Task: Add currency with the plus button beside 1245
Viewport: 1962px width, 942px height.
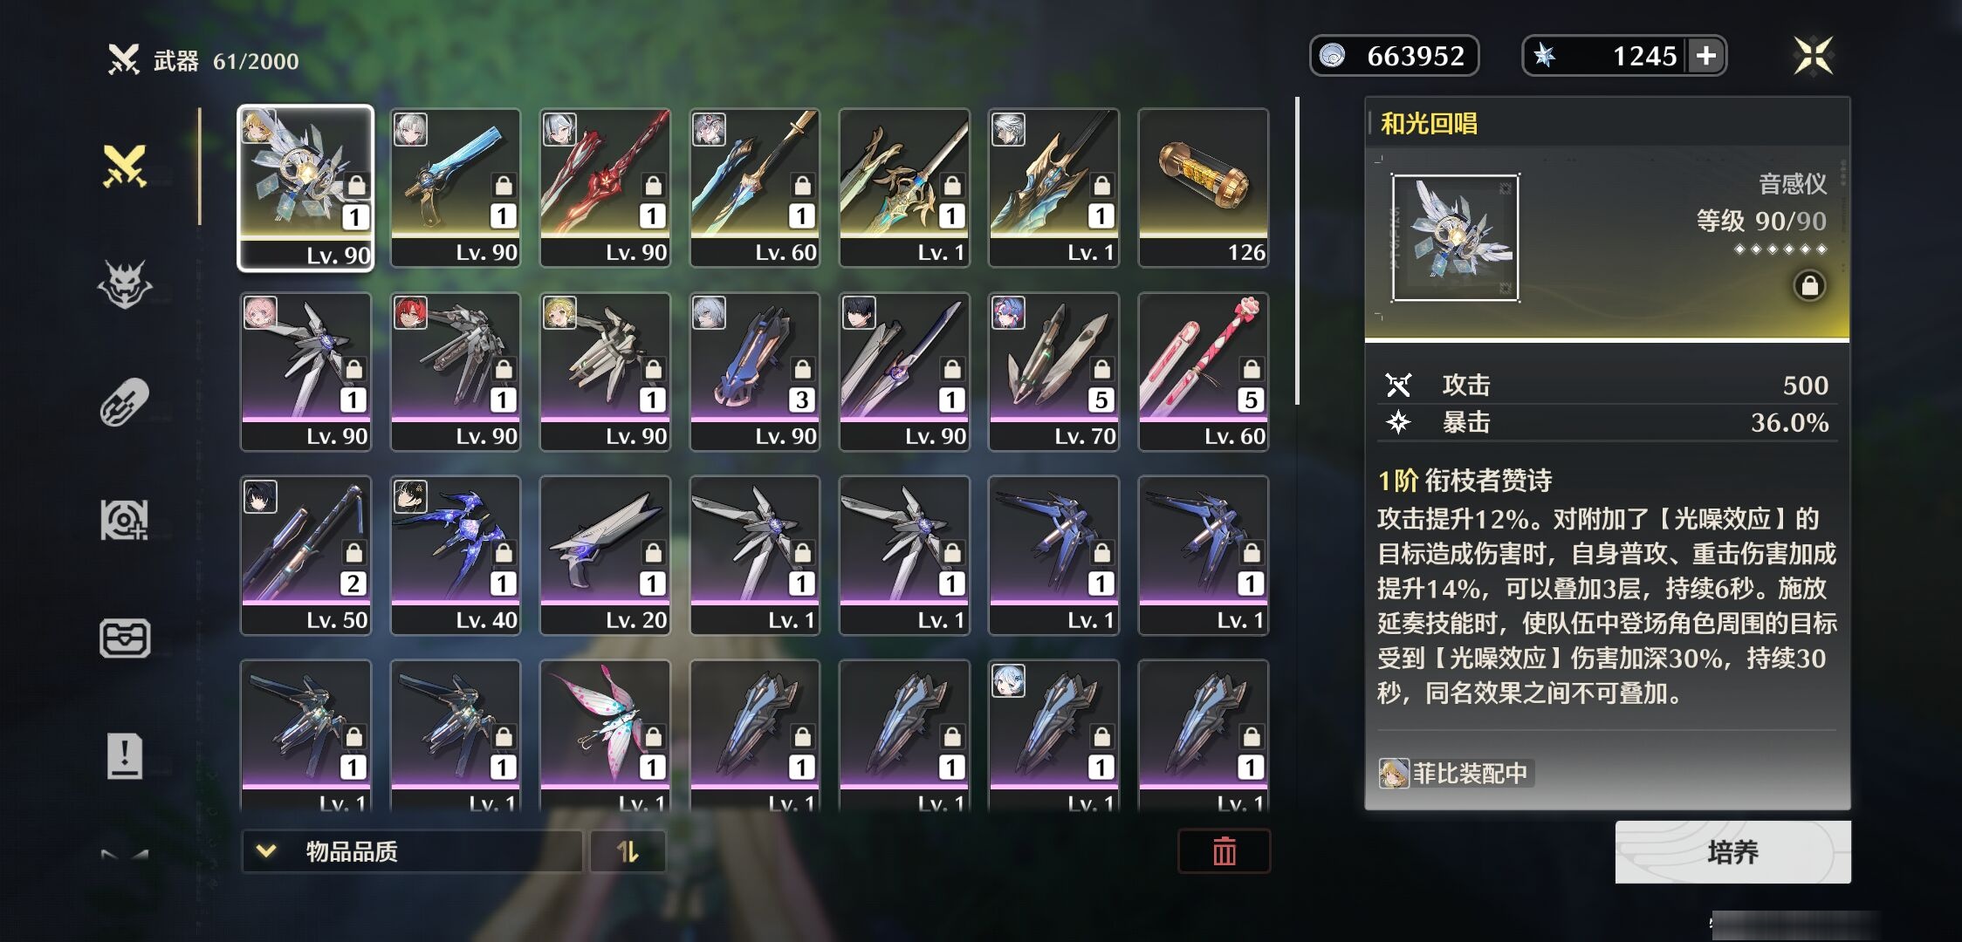Action: point(1705,56)
